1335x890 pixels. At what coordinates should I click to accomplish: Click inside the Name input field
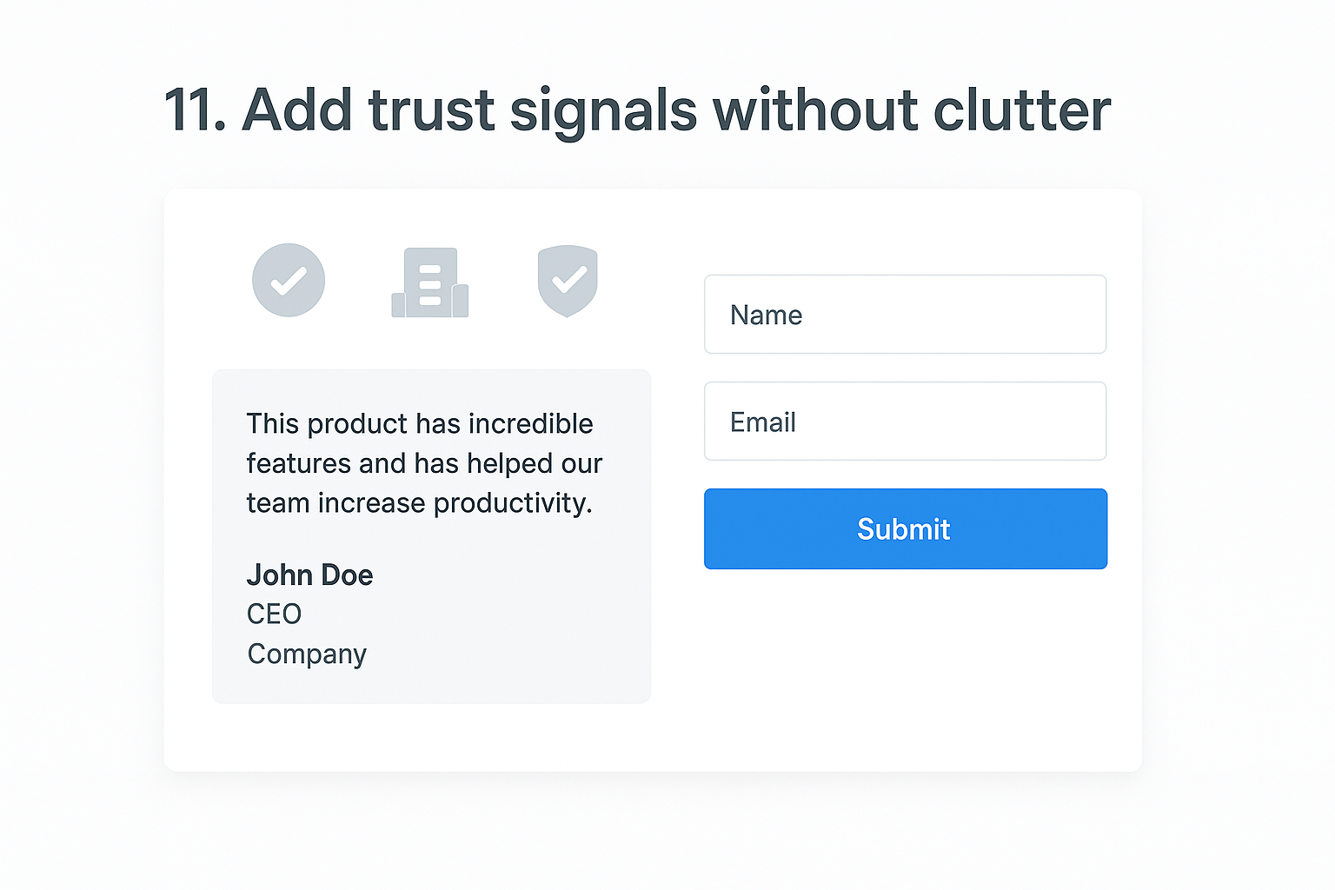[905, 315]
